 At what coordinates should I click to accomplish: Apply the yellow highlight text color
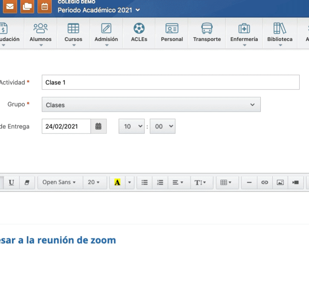(x=117, y=182)
